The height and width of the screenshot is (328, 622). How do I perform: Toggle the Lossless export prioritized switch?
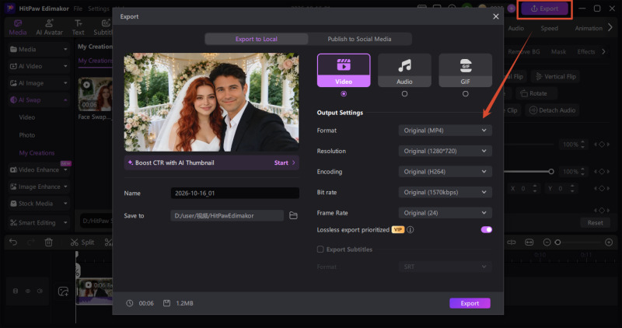[x=487, y=229]
